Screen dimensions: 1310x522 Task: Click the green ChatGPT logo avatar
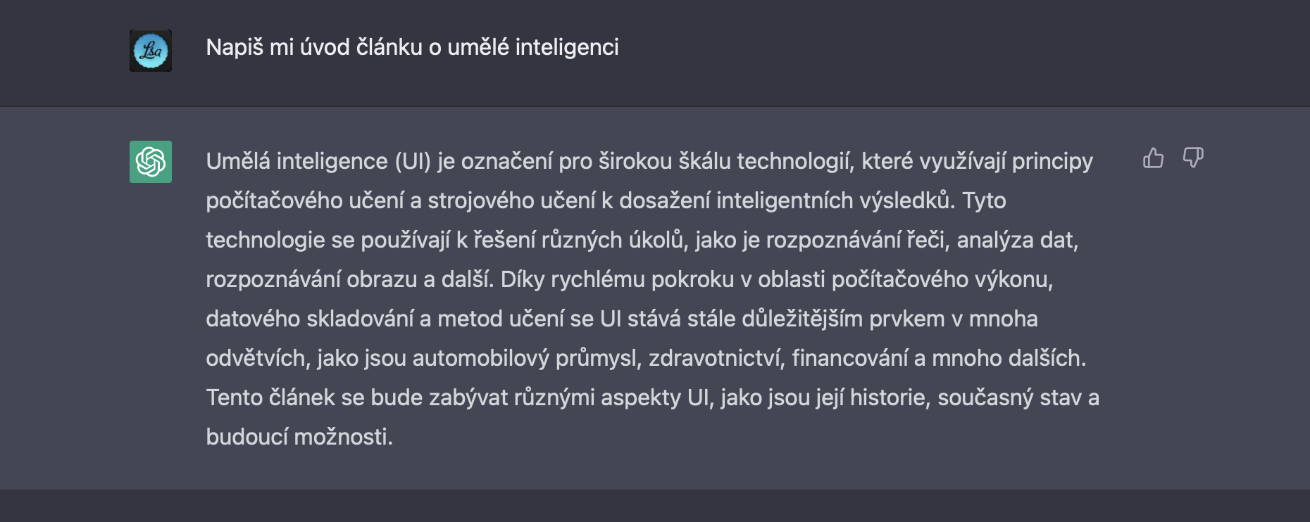coord(151,162)
